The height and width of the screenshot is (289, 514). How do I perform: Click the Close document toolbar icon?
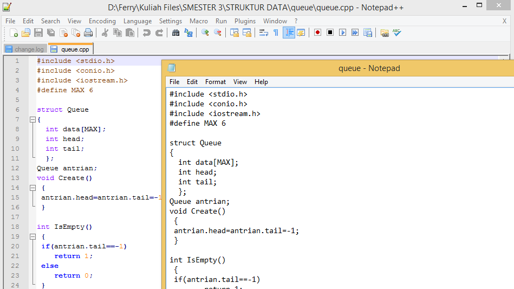[63, 33]
